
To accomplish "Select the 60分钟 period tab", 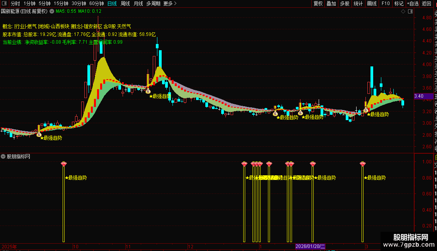I will pos(96,3).
